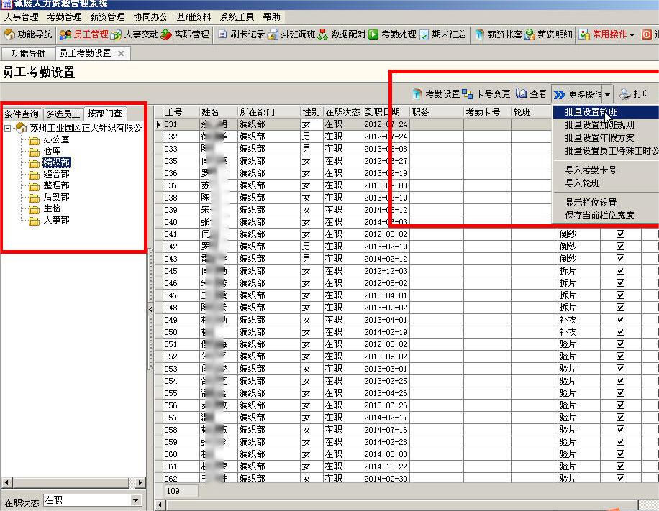Toggle the checkbox for employee 060
Viewport: 659px width, 511px height.
(620, 454)
